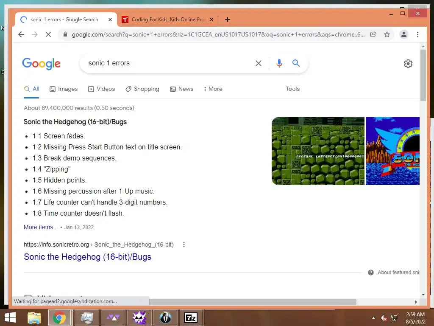Viewport: 434px width, 326px height.
Task: Open the Chrome profile avatar
Action: [x=404, y=34]
